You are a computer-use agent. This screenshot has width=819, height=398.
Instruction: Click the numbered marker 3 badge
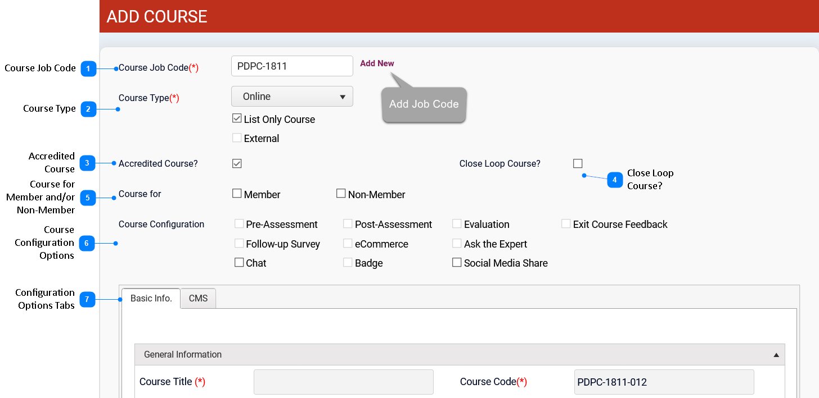coord(87,163)
